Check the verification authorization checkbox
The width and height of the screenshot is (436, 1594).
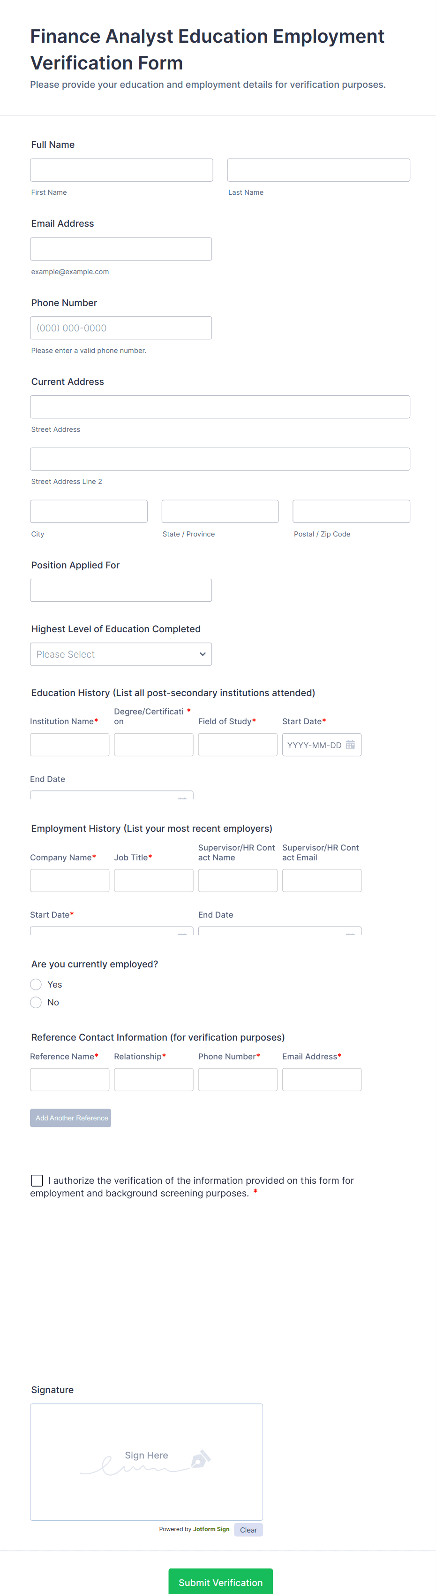(x=37, y=1180)
